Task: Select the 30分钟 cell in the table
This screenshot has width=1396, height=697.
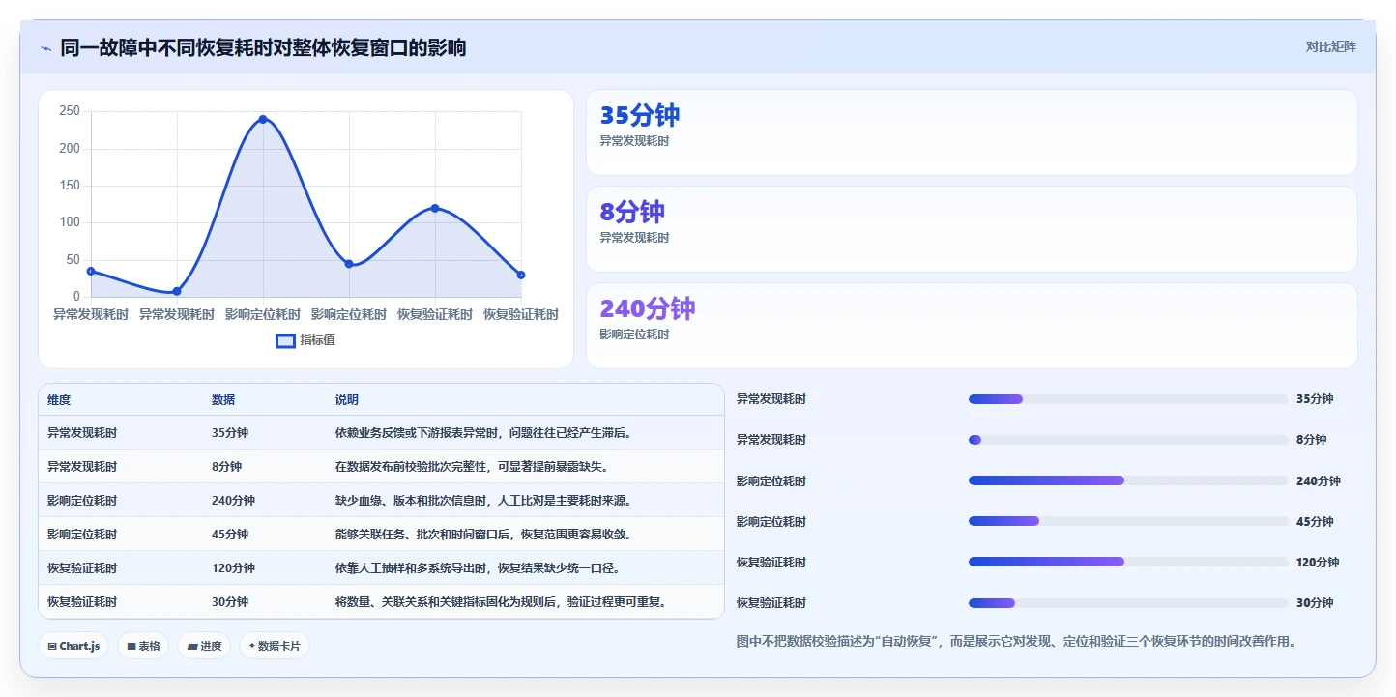Action: tap(230, 602)
